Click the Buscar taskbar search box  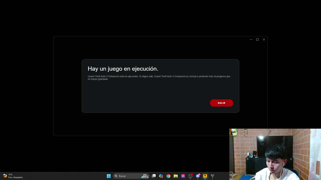click(x=131, y=176)
